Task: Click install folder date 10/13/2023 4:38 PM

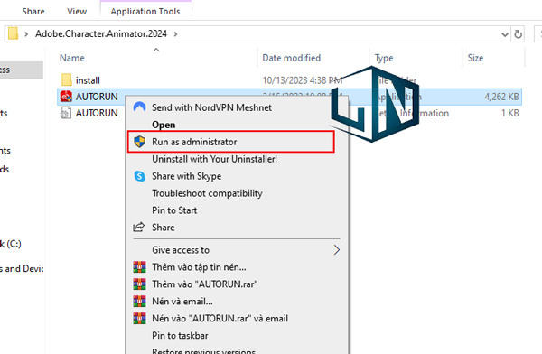Action: 302,80
